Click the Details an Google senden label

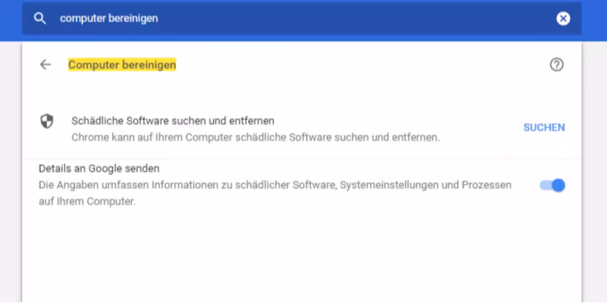coord(99,168)
